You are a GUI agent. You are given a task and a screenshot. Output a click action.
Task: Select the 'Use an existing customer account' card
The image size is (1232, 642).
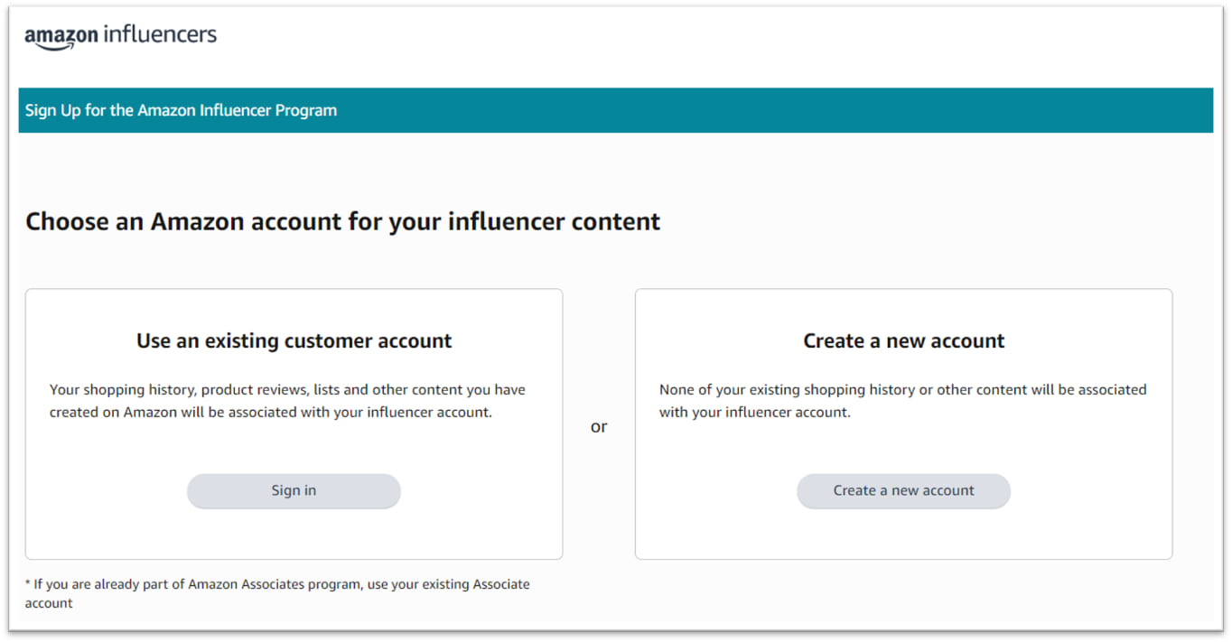coord(293,423)
